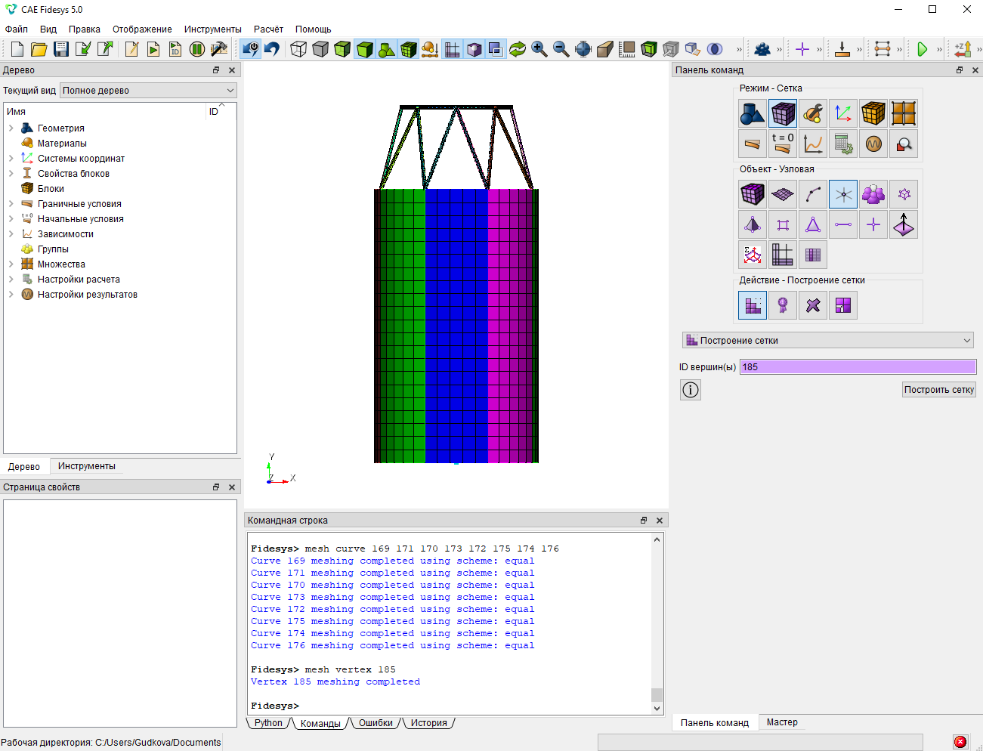The image size is (983, 751).
Task: Select Mesh mode purple cube icon
Action: tap(783, 113)
